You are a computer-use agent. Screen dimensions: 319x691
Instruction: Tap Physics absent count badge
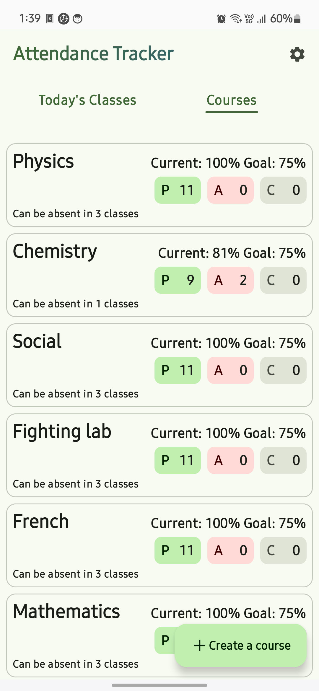pyautogui.click(x=230, y=190)
